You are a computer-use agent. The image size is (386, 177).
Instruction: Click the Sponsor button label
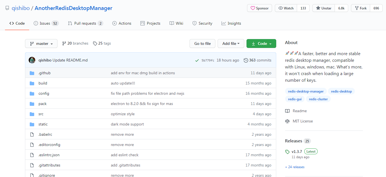click(x=262, y=8)
